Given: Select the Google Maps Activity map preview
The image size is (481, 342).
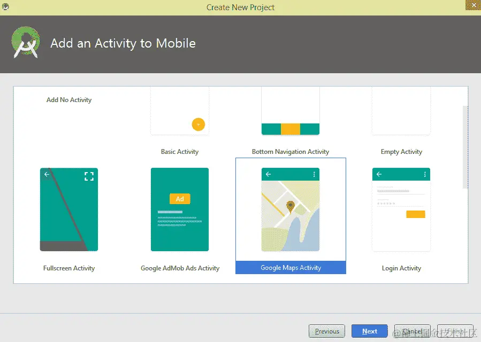Looking at the screenshot, I should click(291, 209).
